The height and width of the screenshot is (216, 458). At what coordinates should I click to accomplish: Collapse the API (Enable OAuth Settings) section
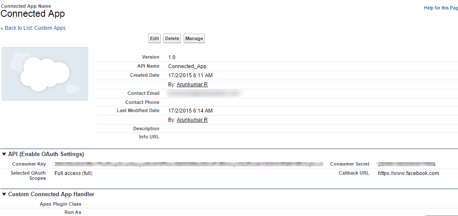[x=4, y=154]
